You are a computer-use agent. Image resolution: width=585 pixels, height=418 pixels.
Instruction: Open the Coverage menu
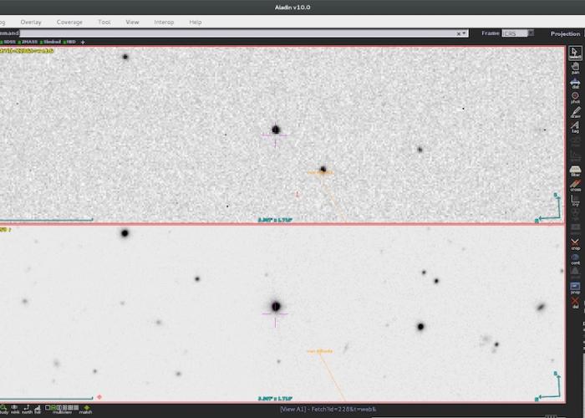pos(69,22)
